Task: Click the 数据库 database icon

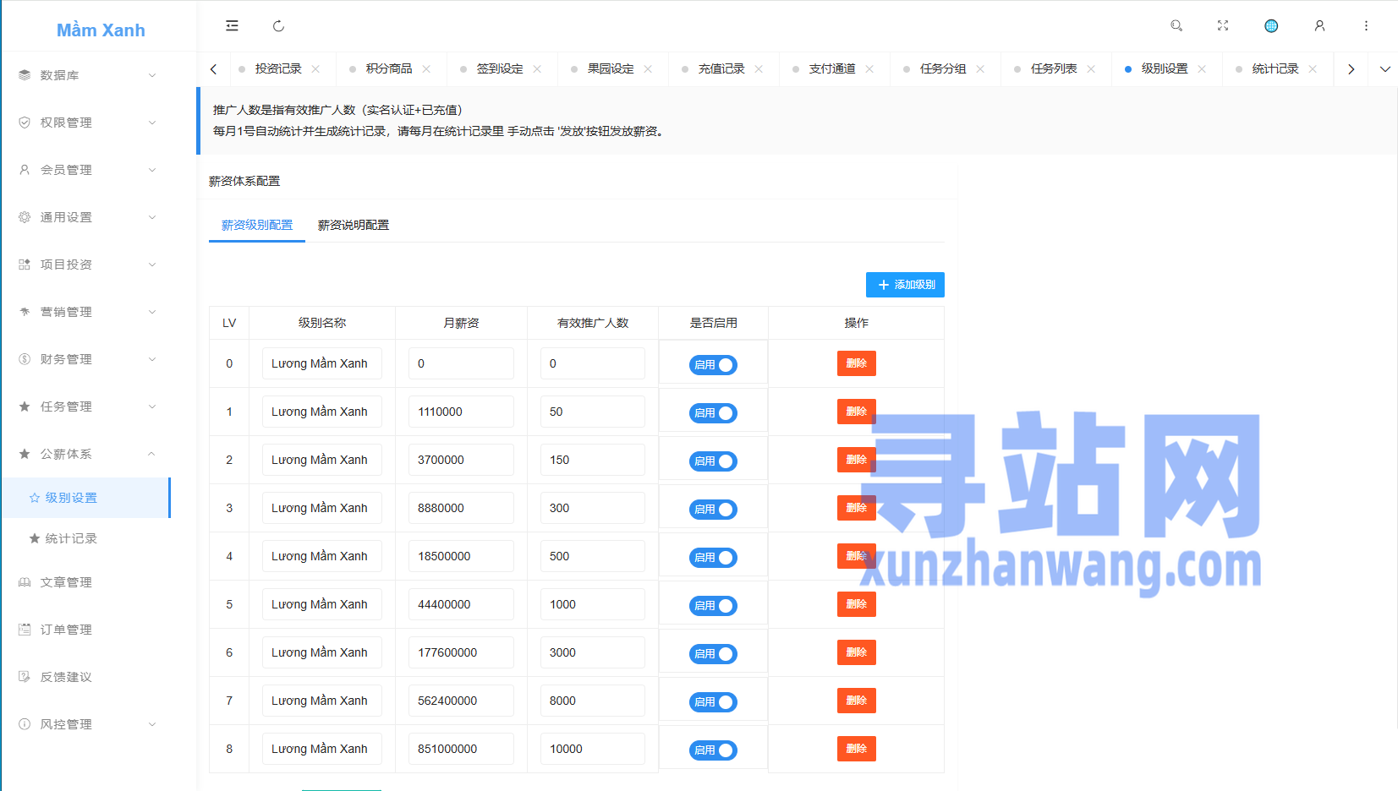Action: (x=25, y=75)
